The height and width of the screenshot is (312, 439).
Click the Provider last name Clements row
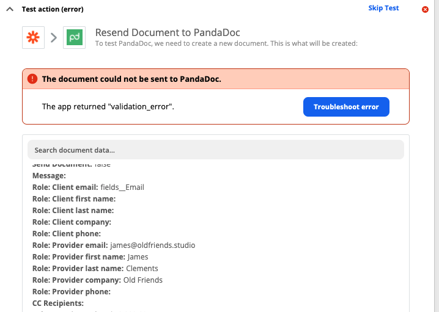point(95,269)
